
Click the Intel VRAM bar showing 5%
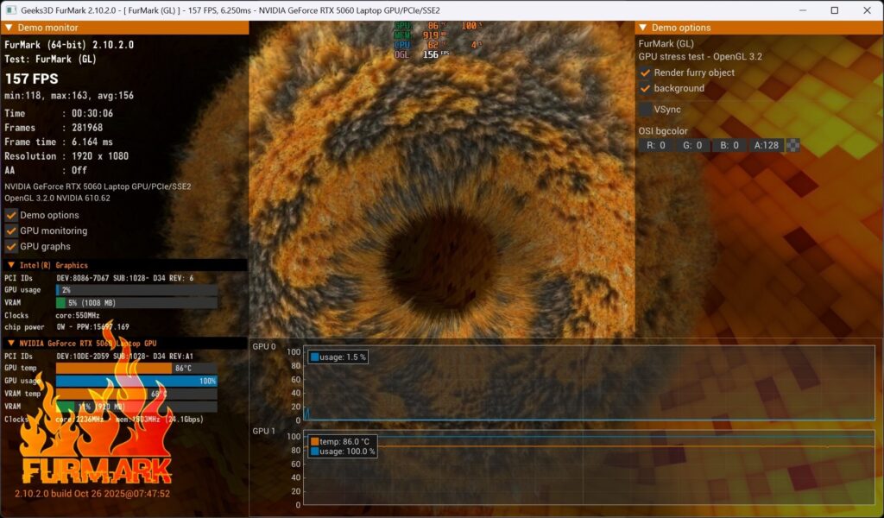point(137,303)
